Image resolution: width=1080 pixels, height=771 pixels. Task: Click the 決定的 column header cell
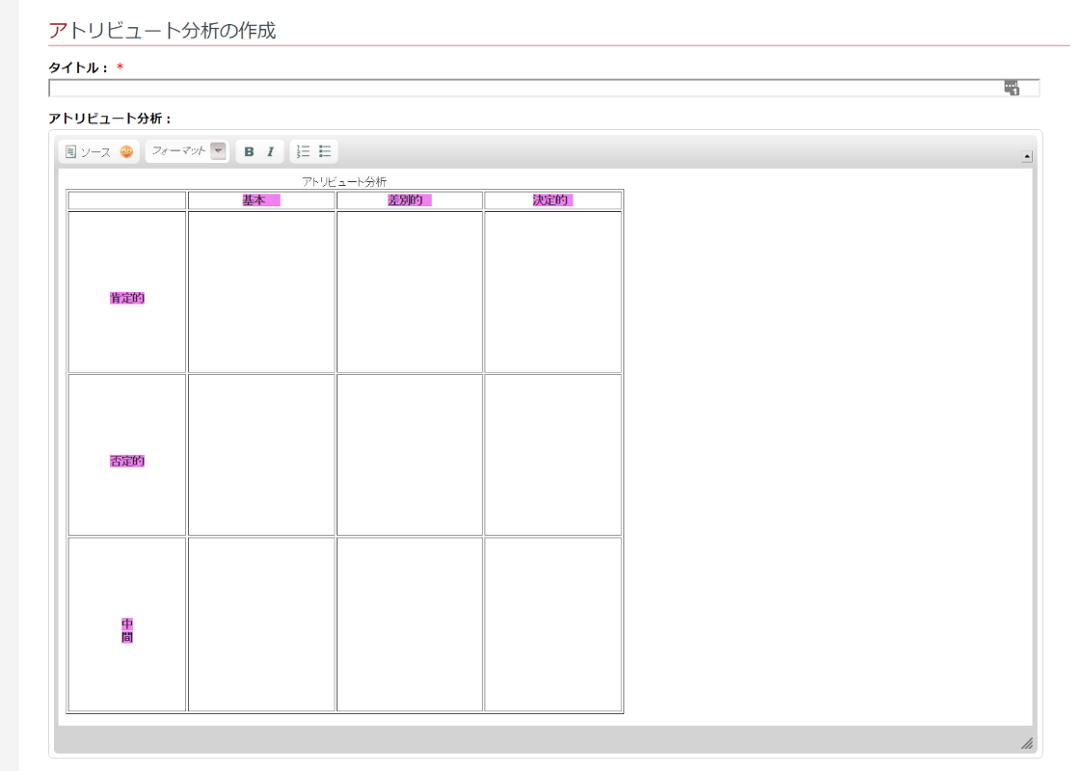553,200
